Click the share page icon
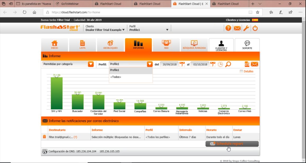 click(x=290, y=12)
